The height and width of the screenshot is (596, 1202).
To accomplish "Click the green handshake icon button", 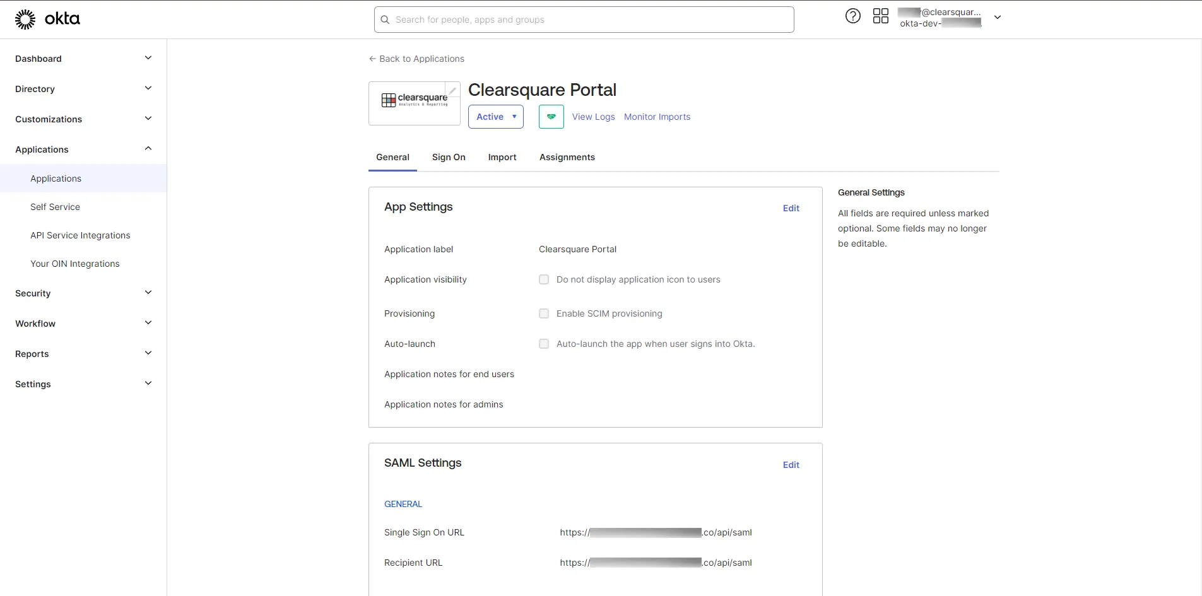I will tap(551, 117).
